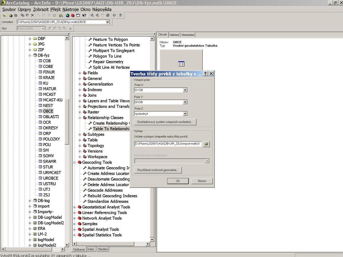Expand the Fields toolset
Screen dimensions: 343x257
(x=80, y=73)
